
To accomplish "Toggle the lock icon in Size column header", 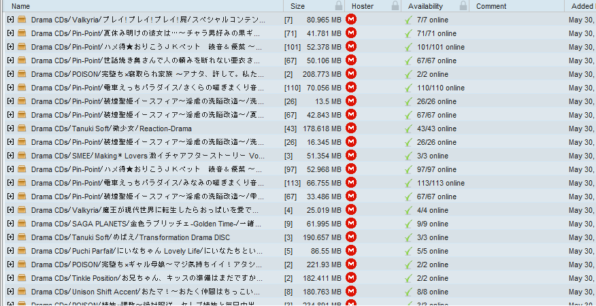I will [338, 5].
